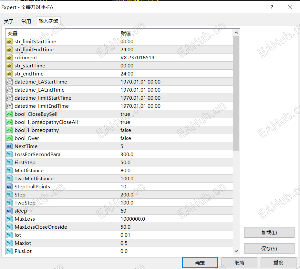Switch to the 常用 tab
This screenshot has width=300, height=269.
[x=26, y=21]
